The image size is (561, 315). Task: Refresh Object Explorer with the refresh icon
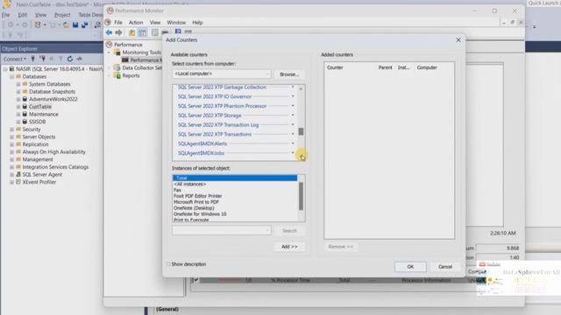[70, 59]
